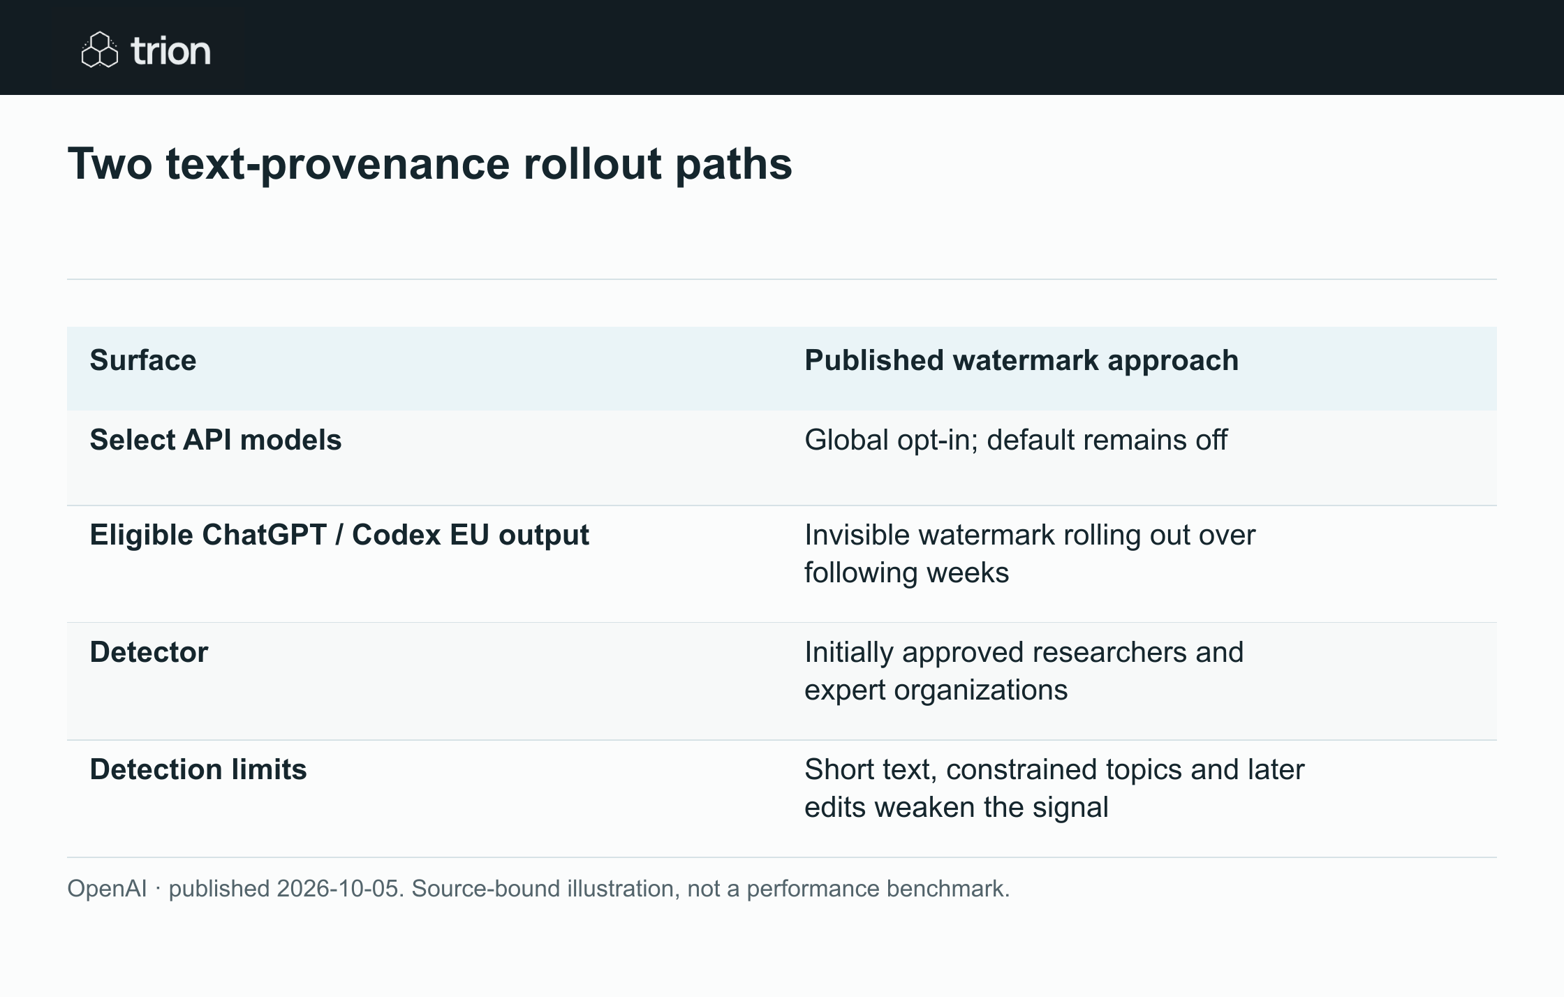Click the 'Surface' column header
Viewport: 1564px width, 997px height.
pos(143,360)
